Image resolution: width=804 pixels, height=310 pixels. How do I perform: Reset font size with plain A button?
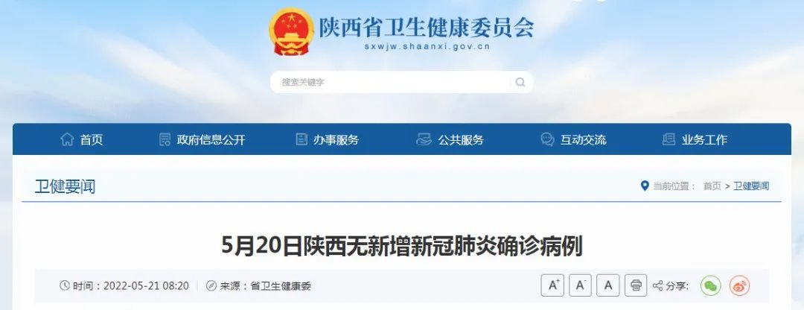pos(608,285)
